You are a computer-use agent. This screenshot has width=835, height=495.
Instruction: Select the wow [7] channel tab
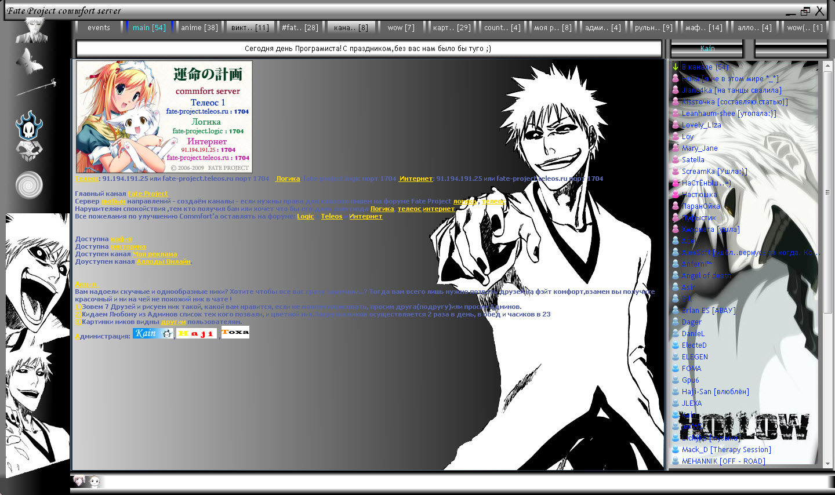pos(401,28)
